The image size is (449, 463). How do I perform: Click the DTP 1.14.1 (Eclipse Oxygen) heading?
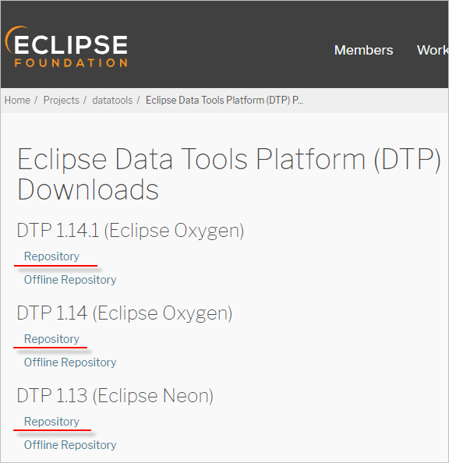[130, 230]
